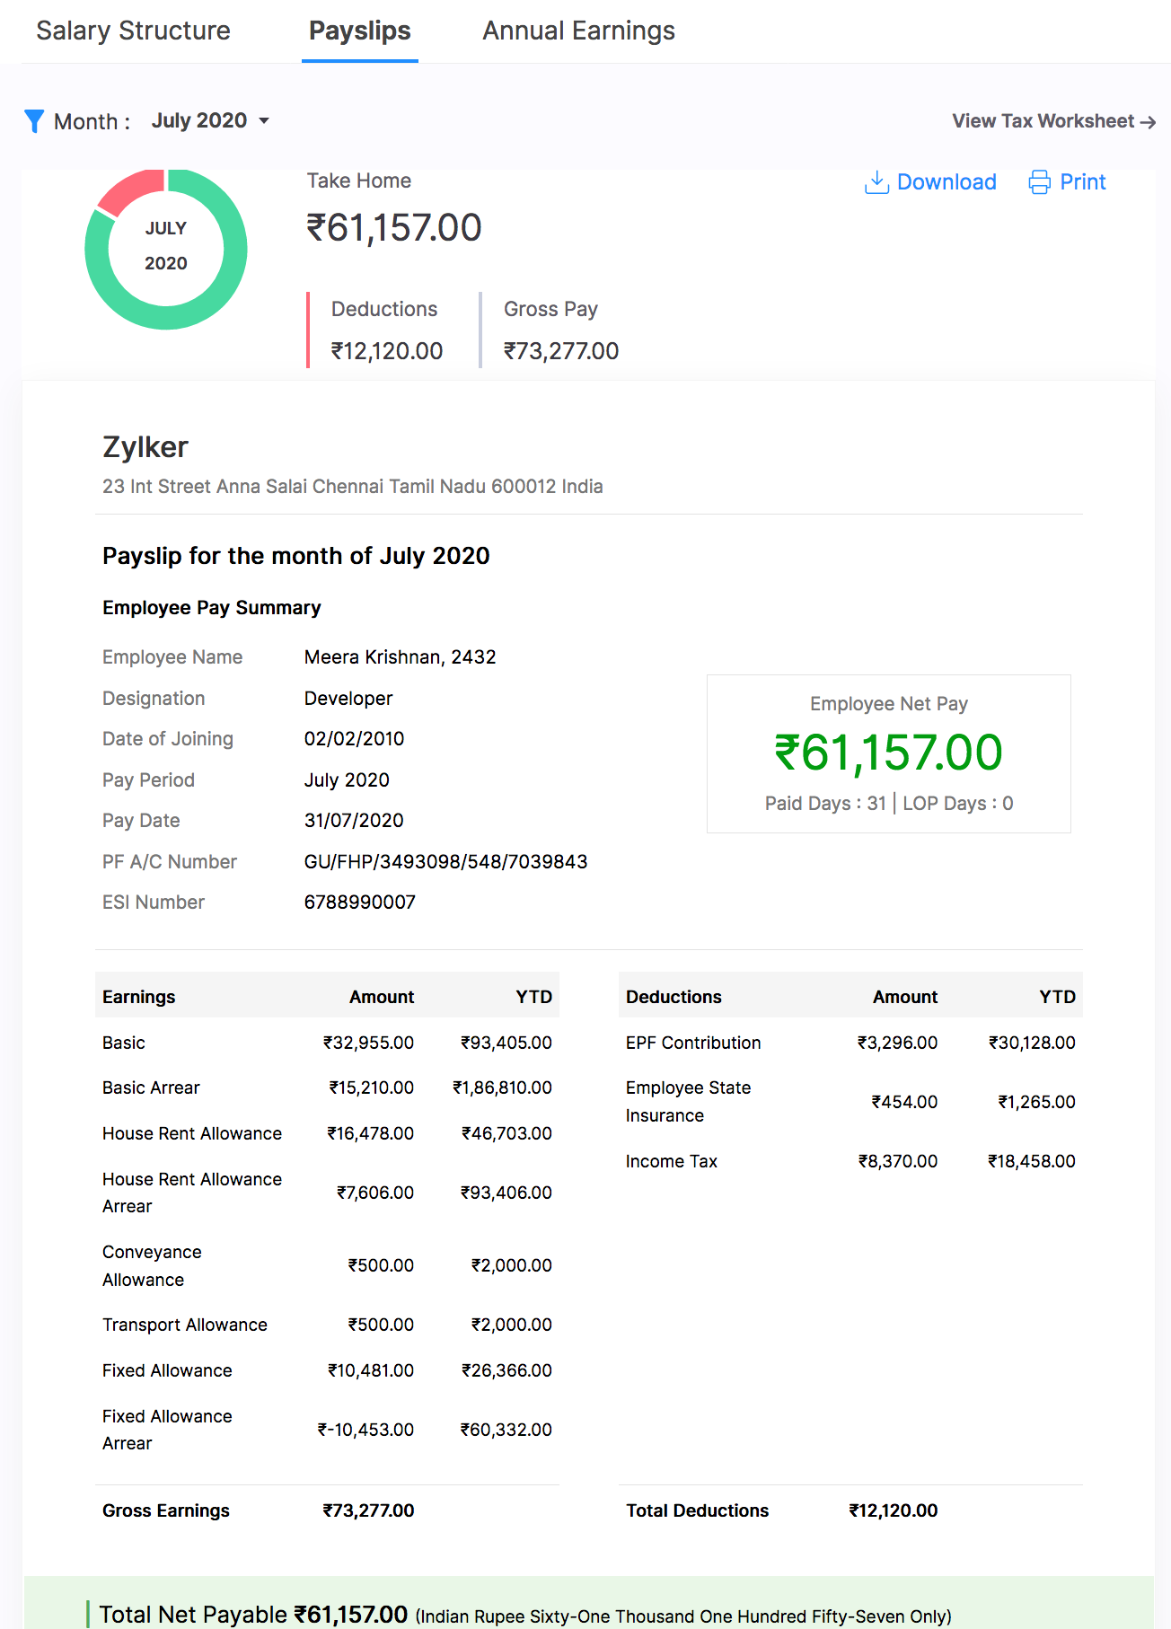This screenshot has height=1629, width=1171.
Task: Expand month selector using caret arrow
Action: (x=264, y=121)
